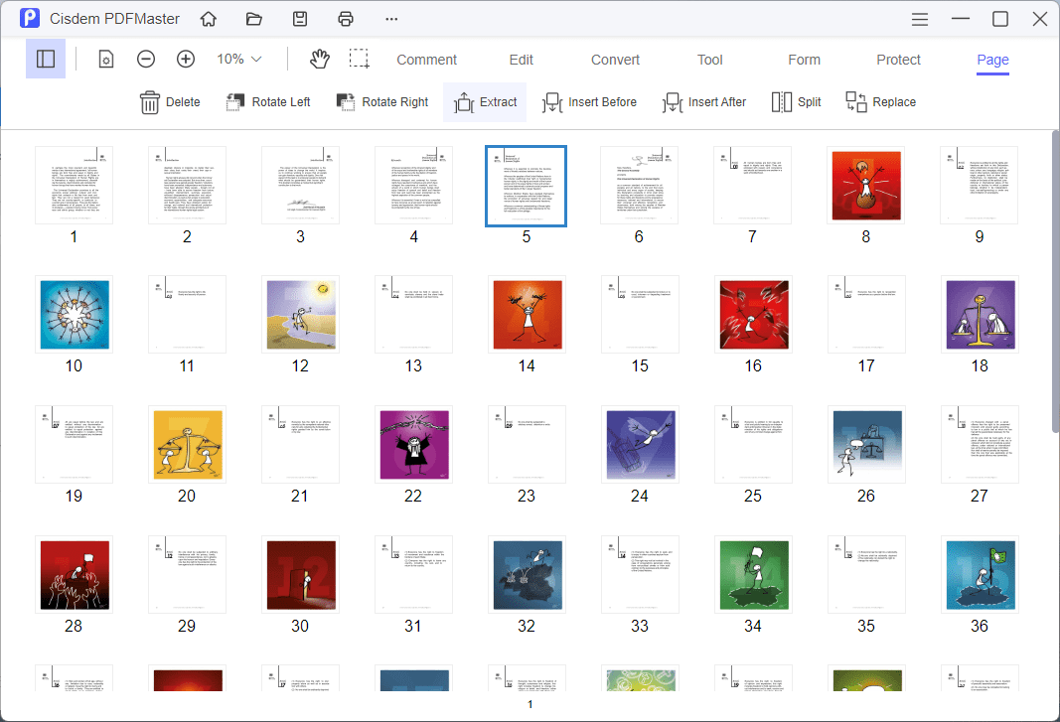Open the Home icon in title bar
Viewport: 1060px width, 722px height.
tap(209, 19)
